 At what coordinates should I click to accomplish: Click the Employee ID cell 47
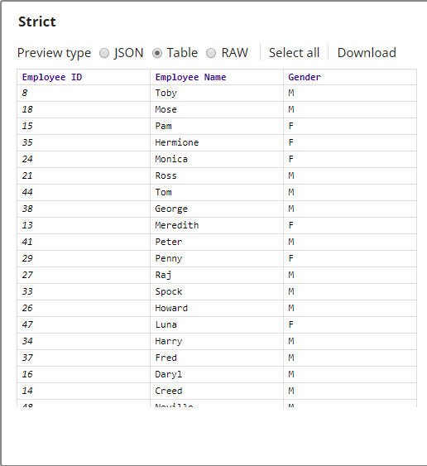point(84,324)
